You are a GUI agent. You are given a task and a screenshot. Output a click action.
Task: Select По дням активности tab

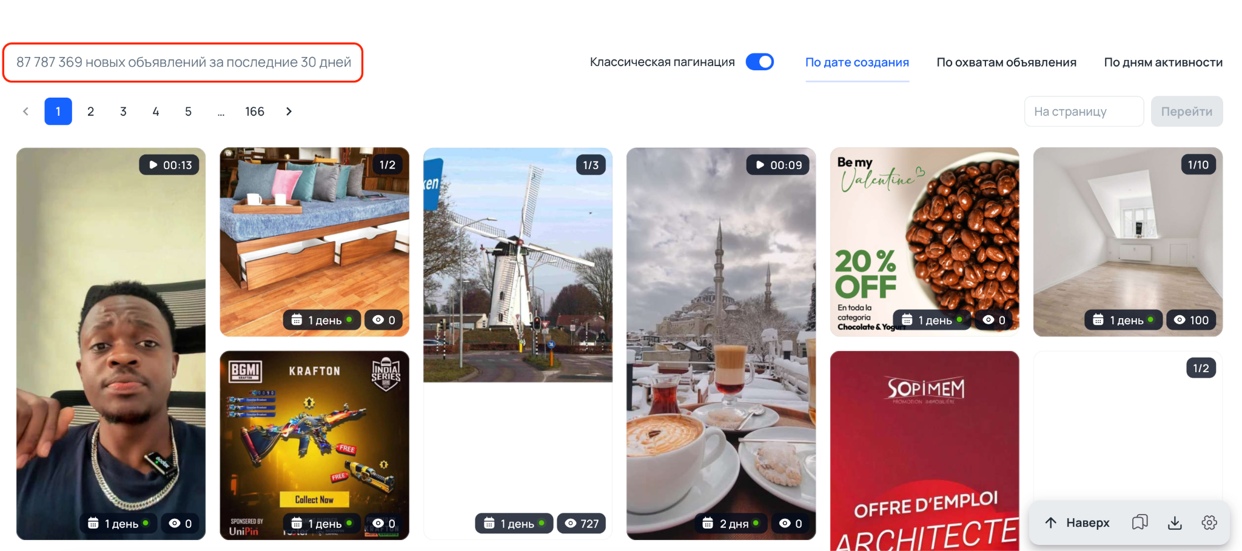tap(1163, 62)
